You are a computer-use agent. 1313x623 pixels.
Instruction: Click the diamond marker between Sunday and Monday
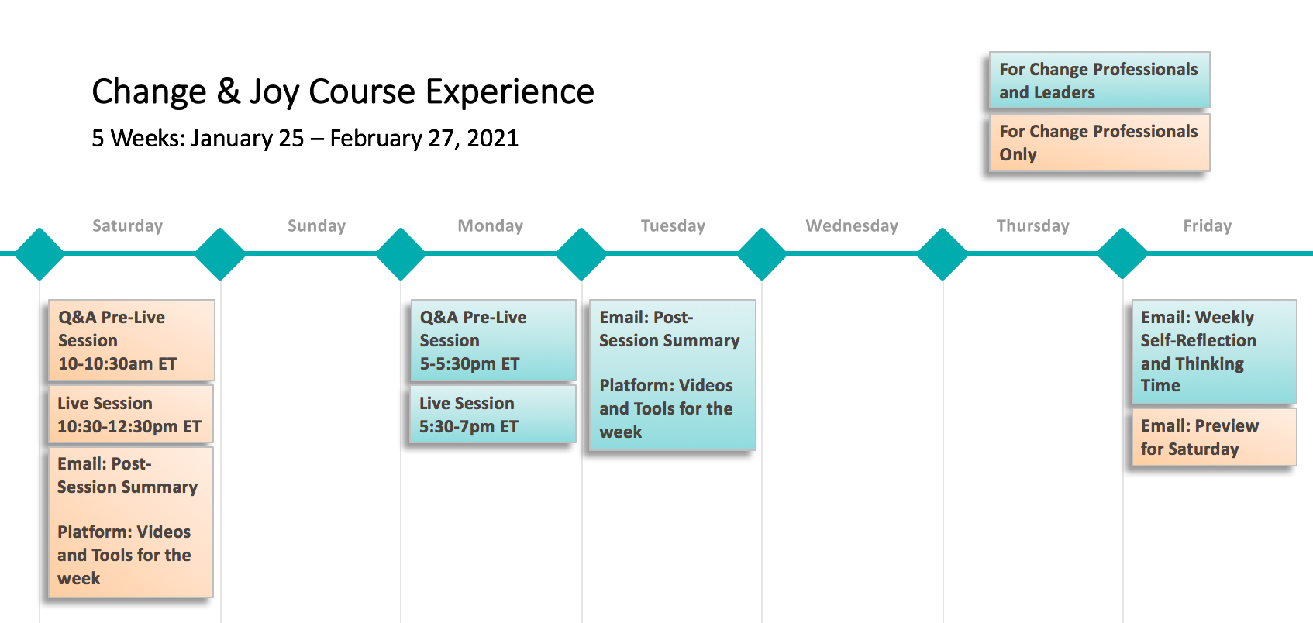(x=401, y=253)
